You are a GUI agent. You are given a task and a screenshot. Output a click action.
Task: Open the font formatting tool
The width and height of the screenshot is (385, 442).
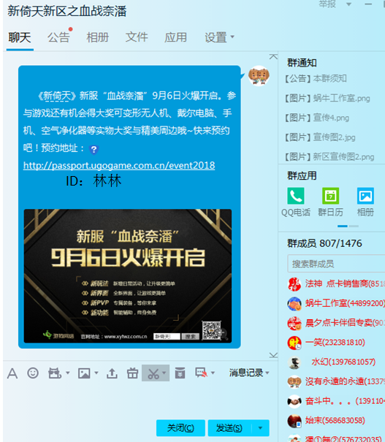tap(12, 373)
